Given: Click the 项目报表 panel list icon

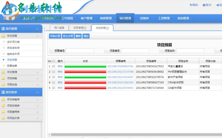Looking at the screenshot, I should tap(3, 92).
